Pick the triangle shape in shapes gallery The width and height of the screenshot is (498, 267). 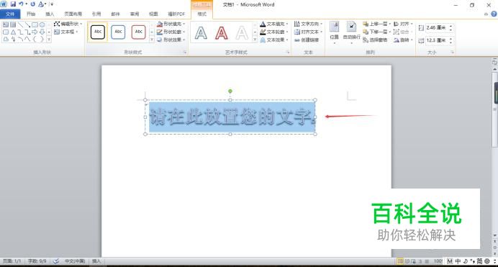pyautogui.click(x=13, y=32)
